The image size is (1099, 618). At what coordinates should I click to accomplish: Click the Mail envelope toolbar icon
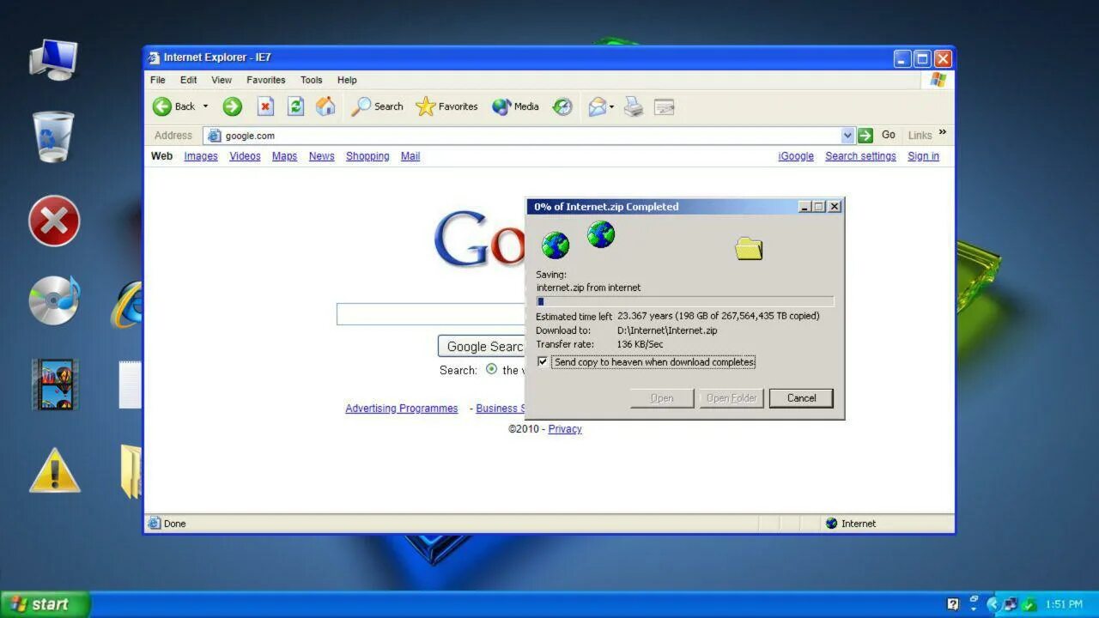point(598,106)
